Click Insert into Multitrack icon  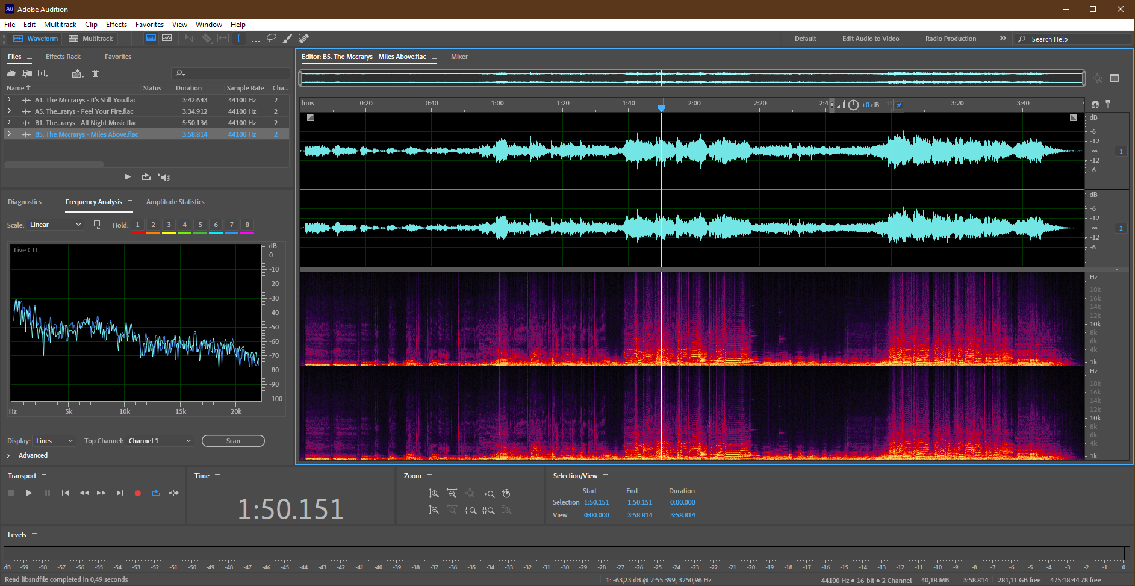[78, 73]
